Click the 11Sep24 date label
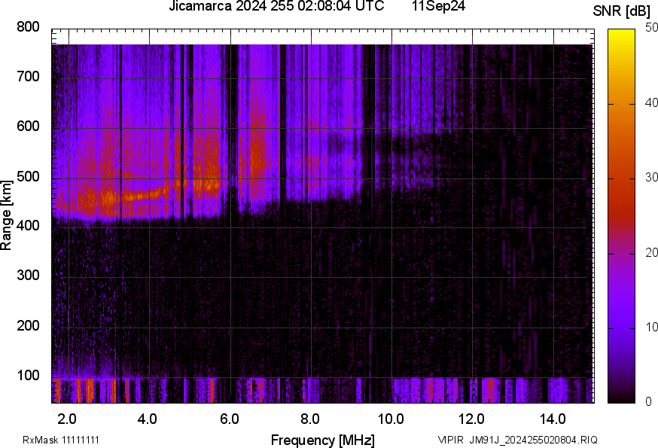 pos(438,7)
